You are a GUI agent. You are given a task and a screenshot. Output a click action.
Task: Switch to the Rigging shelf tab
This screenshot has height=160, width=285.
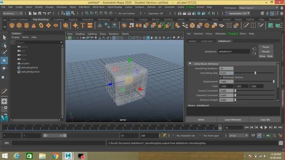point(73,20)
